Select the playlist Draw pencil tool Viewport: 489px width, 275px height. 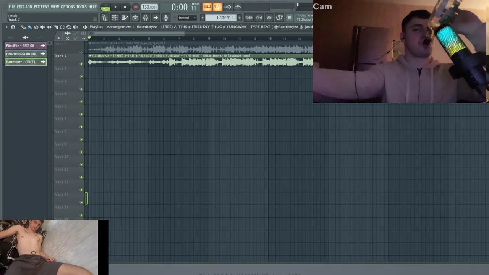[23, 27]
